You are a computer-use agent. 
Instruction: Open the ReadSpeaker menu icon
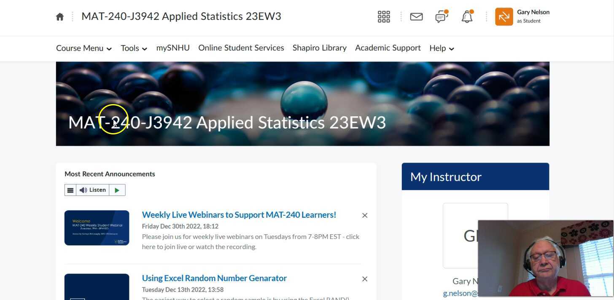pyautogui.click(x=70, y=190)
